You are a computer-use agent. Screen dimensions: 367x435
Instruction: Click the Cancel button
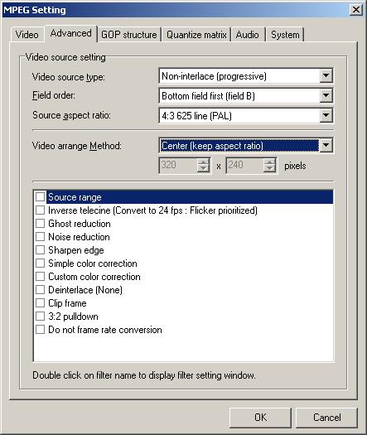[x=326, y=418]
